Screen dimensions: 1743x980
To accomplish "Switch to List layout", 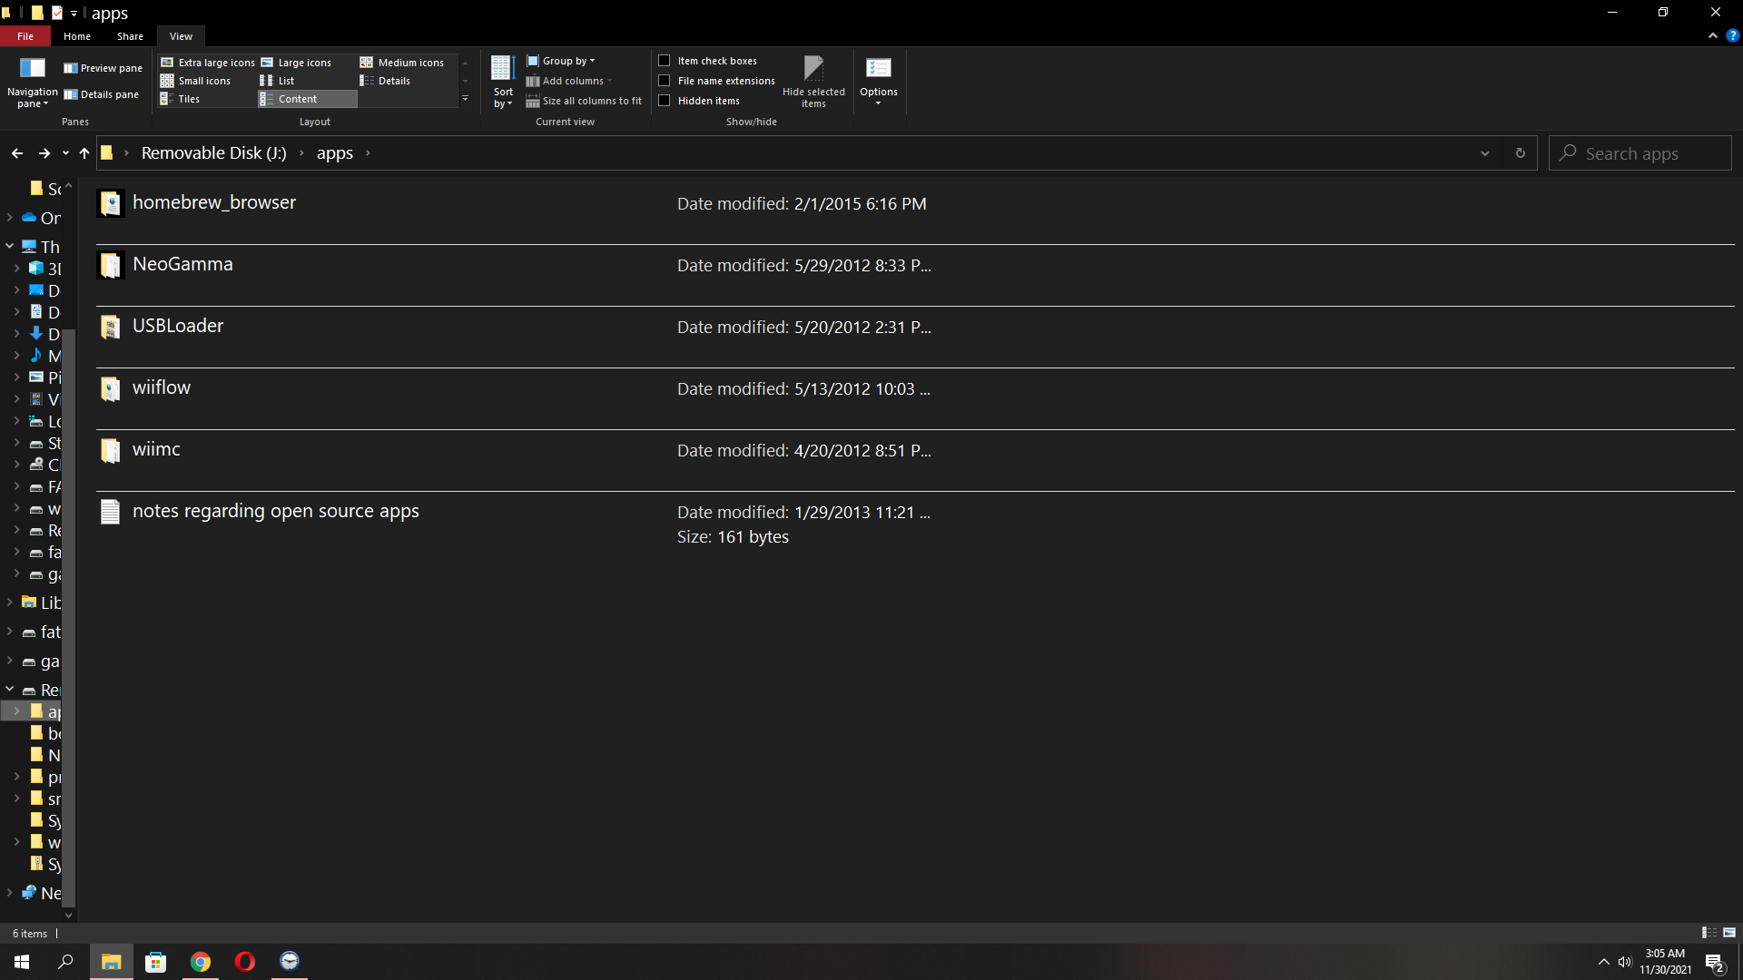I will pyautogui.click(x=278, y=81).
